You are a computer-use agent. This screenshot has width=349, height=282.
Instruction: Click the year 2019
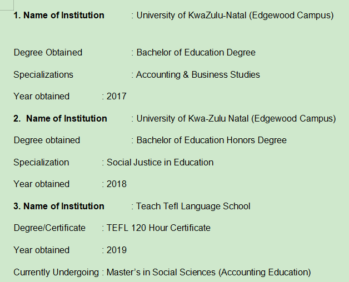pos(117,250)
